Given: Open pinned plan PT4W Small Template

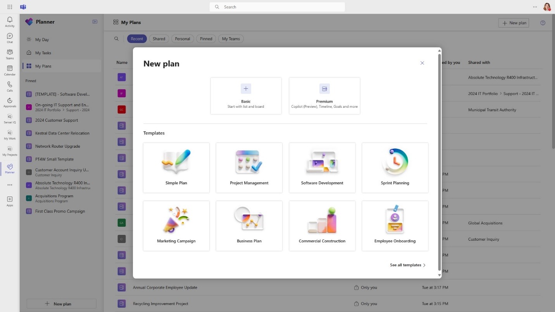Looking at the screenshot, I should 62,159.
